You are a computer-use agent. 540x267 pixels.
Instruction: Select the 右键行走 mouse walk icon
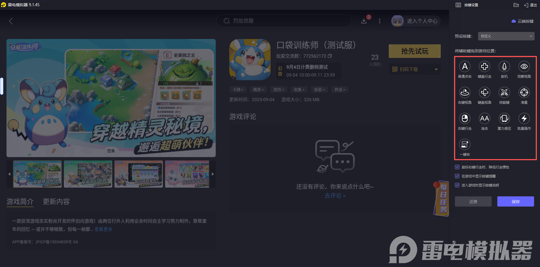pos(465,119)
